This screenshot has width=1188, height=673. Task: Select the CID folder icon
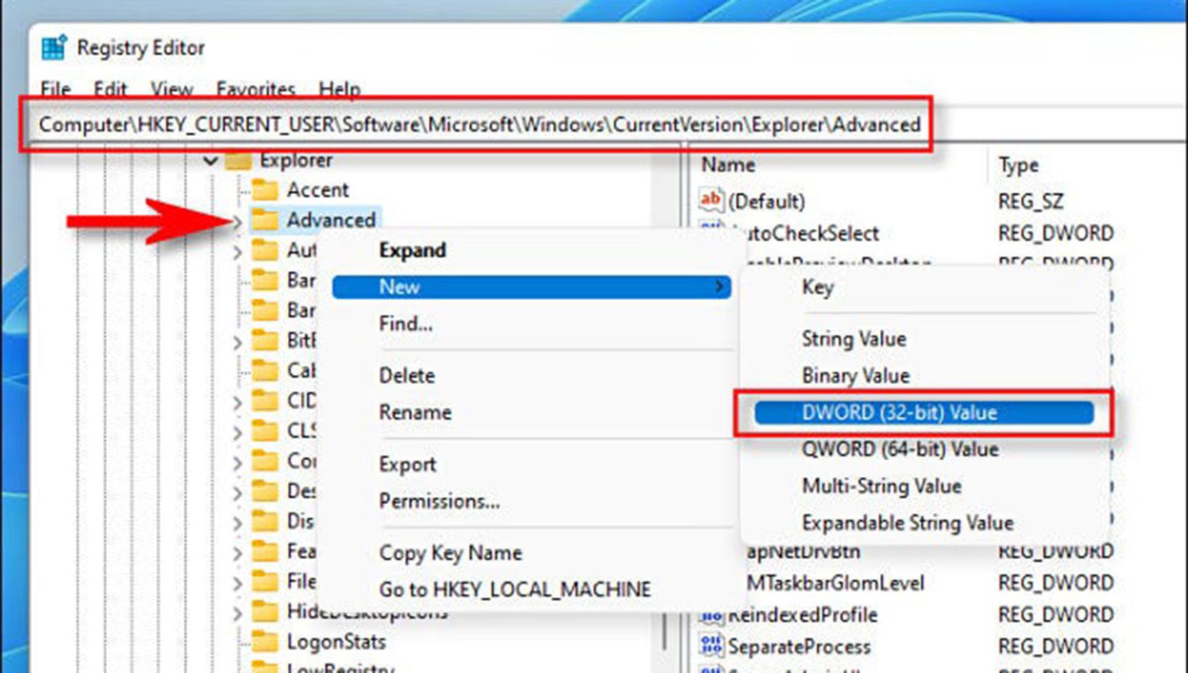point(265,400)
